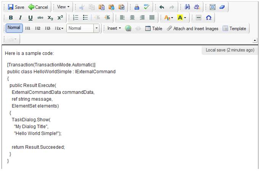260x172 pixels.
Task: Collapse the toolbar with the up arrow
Action: point(255,40)
